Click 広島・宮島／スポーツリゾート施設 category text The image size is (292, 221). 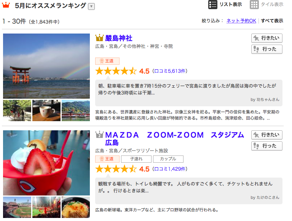pyautogui.click(x=131, y=151)
